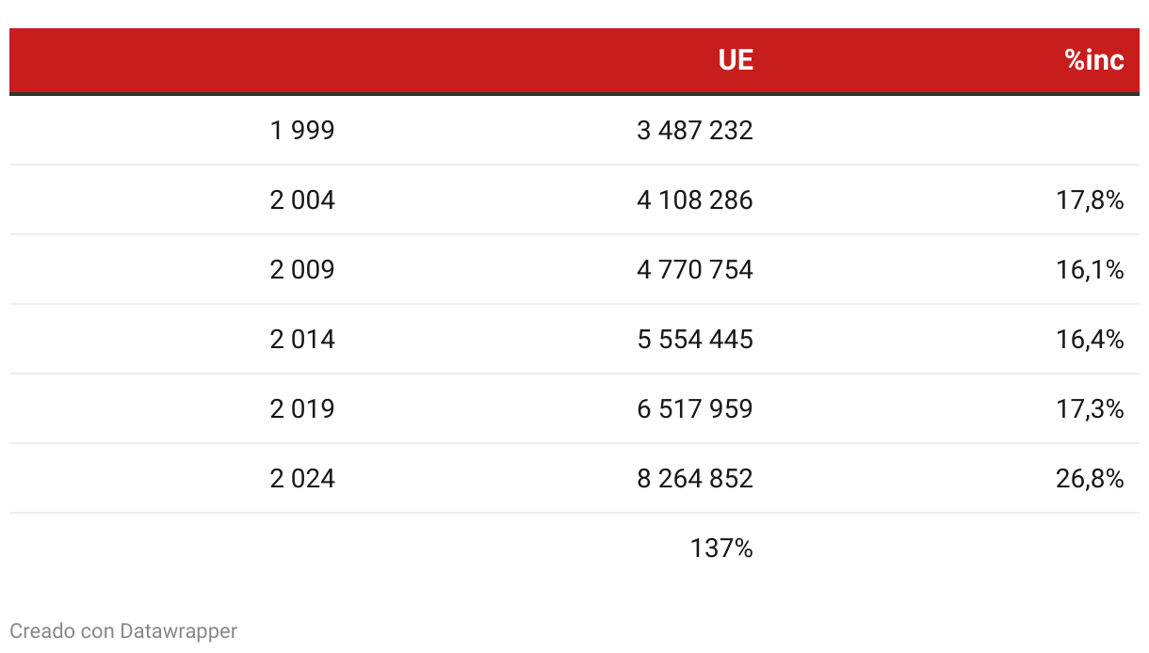The width and height of the screenshot is (1149, 653).
Task: Click the 137% total cell
Action: (x=720, y=549)
